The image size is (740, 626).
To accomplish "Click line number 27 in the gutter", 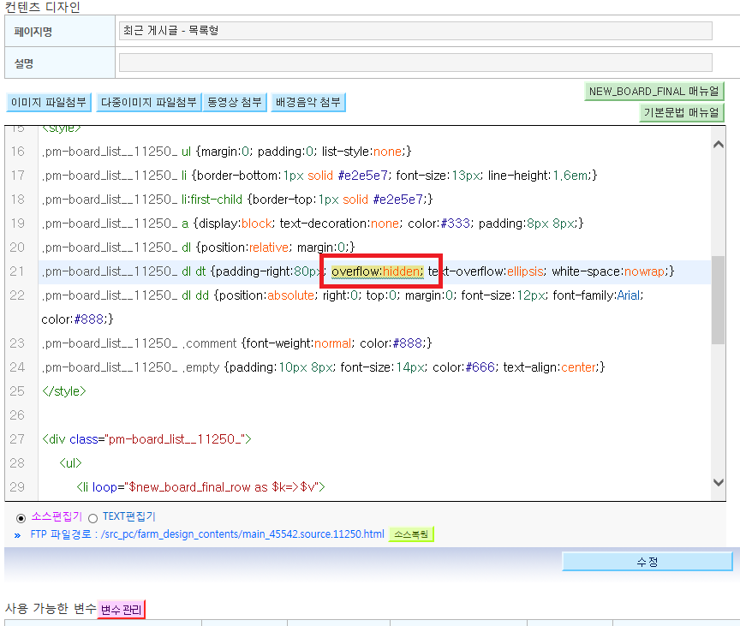I will [x=17, y=439].
